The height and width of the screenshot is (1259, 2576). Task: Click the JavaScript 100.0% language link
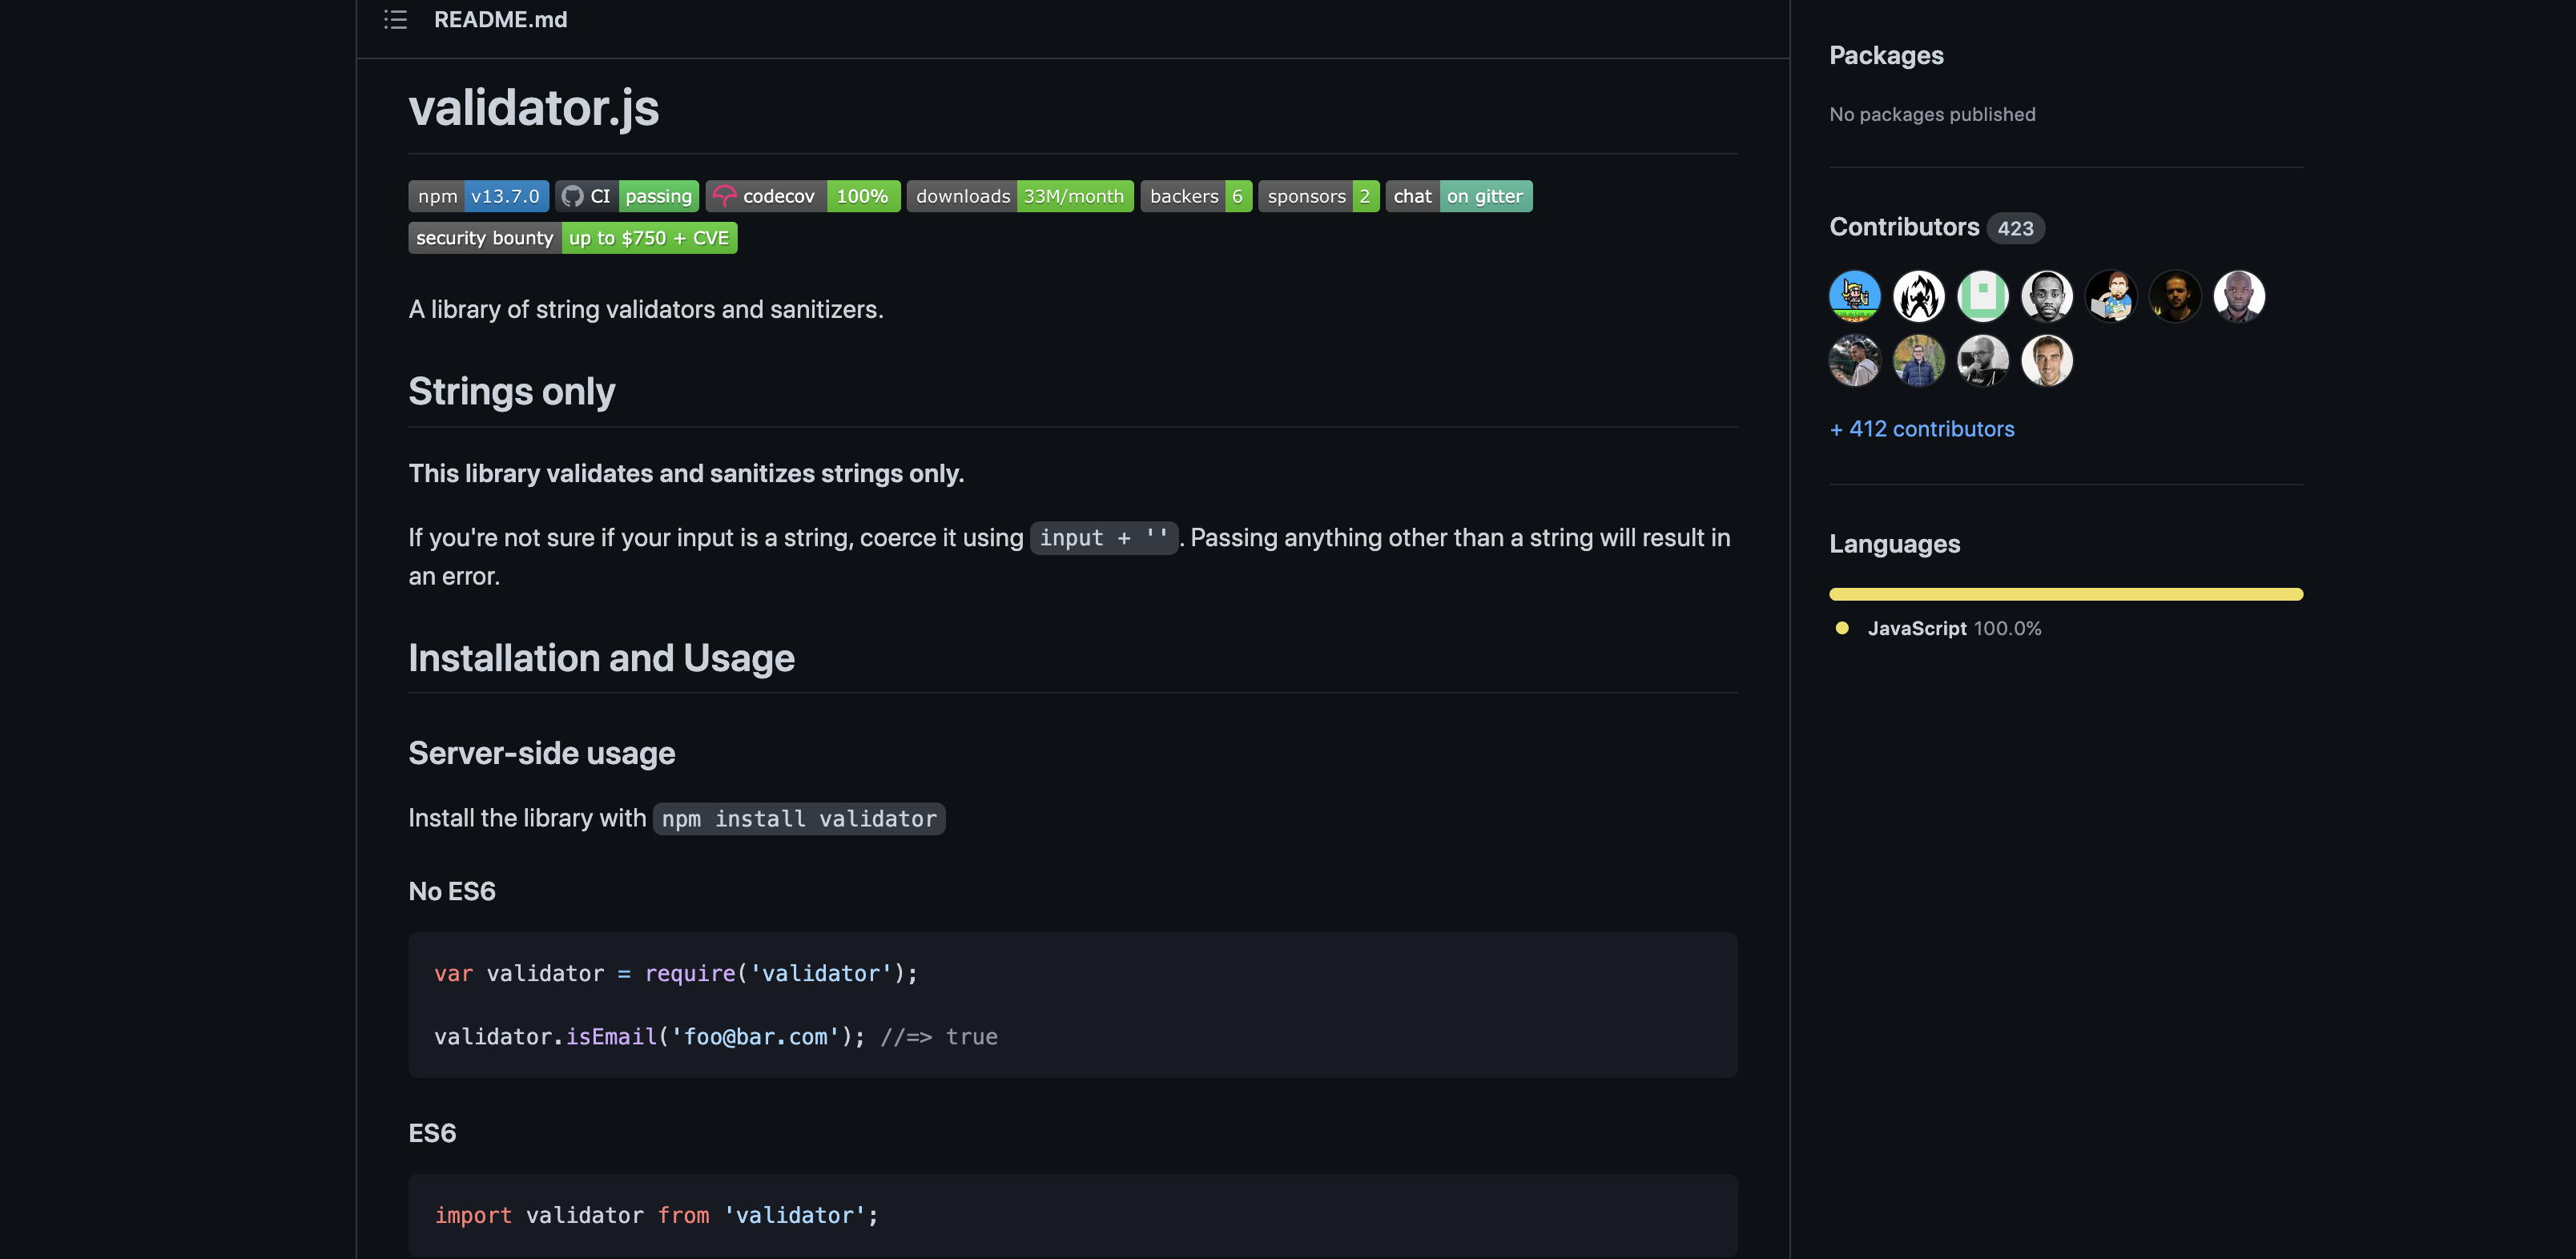(x=1916, y=628)
